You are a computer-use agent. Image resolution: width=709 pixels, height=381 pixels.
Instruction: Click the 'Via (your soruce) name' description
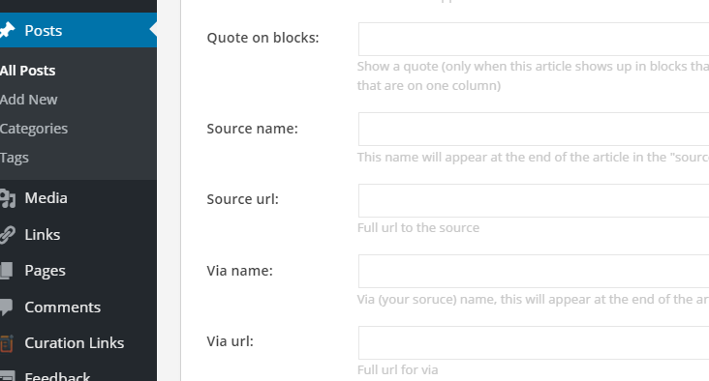pyautogui.click(x=533, y=300)
